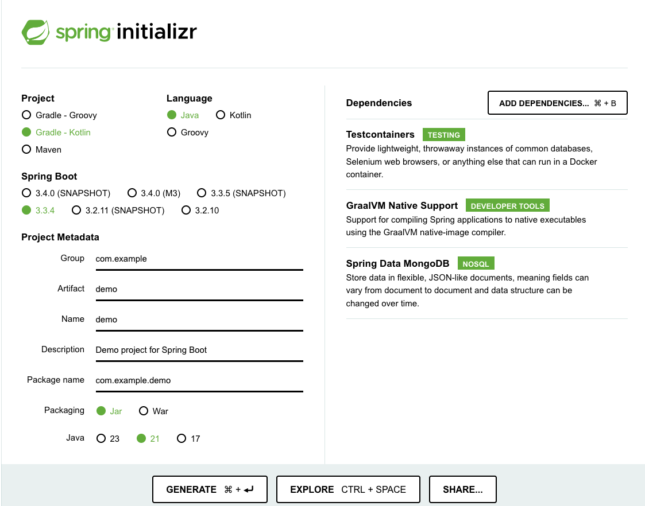Screen dimensions: 645x506
Task: Click the DEVELOPER TOOLS badge
Action: point(507,205)
